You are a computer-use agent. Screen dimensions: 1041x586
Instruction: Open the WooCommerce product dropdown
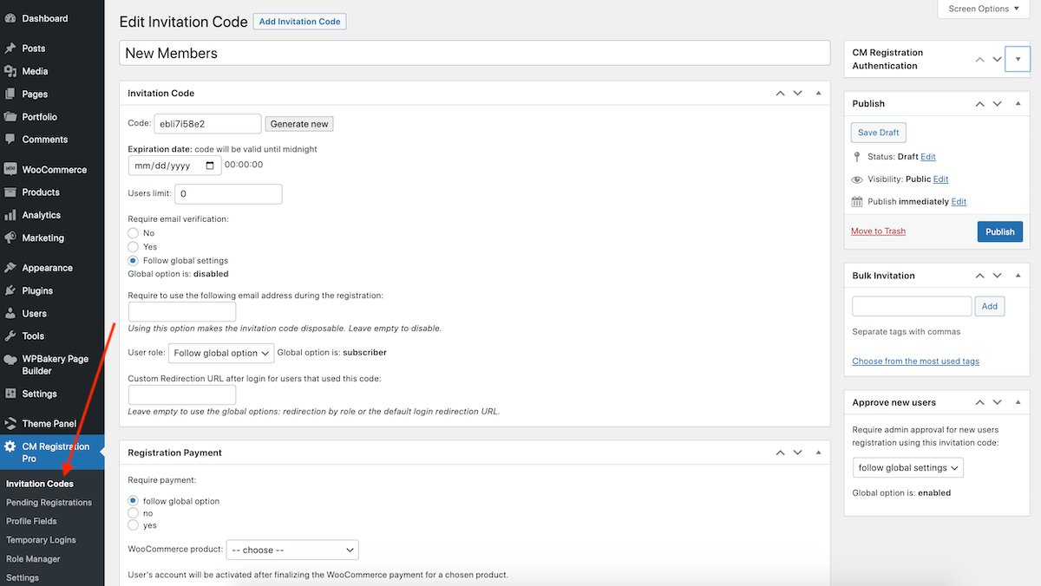292,550
